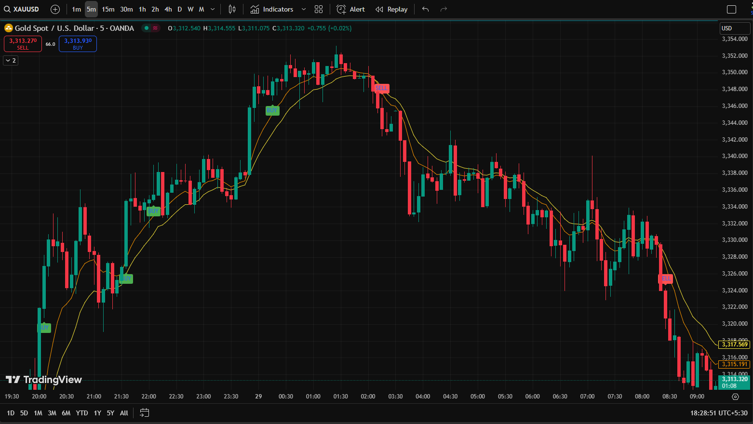Create a new Alert
753x424 pixels.
pos(351,9)
